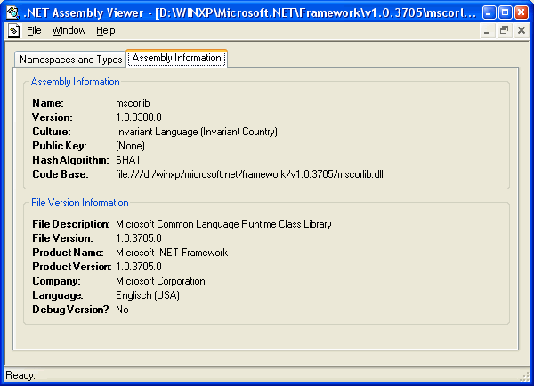The width and height of the screenshot is (534, 386).
Task: Click the File Version: label
Action: [62, 238]
